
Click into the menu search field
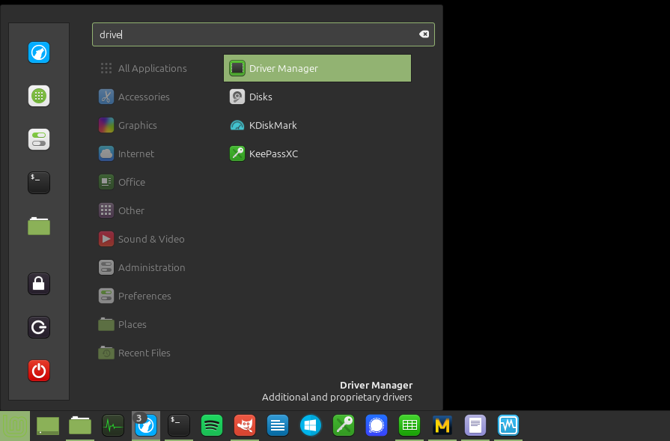(255, 34)
